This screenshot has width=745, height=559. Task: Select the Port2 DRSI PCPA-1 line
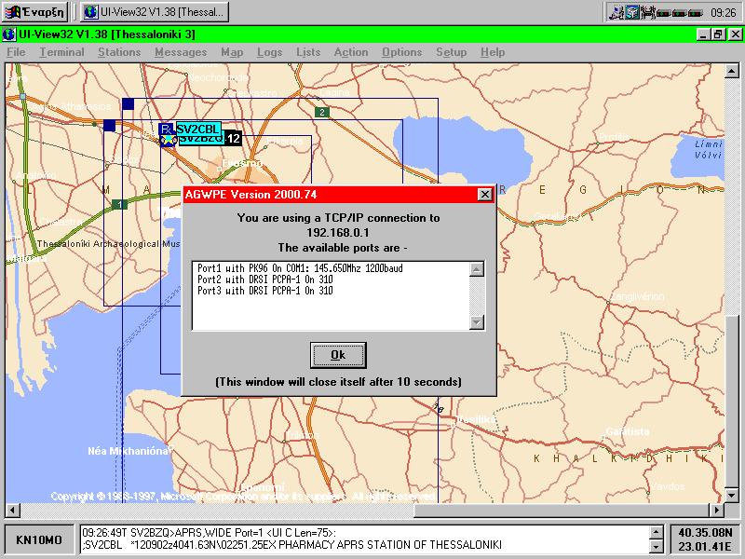265,279
